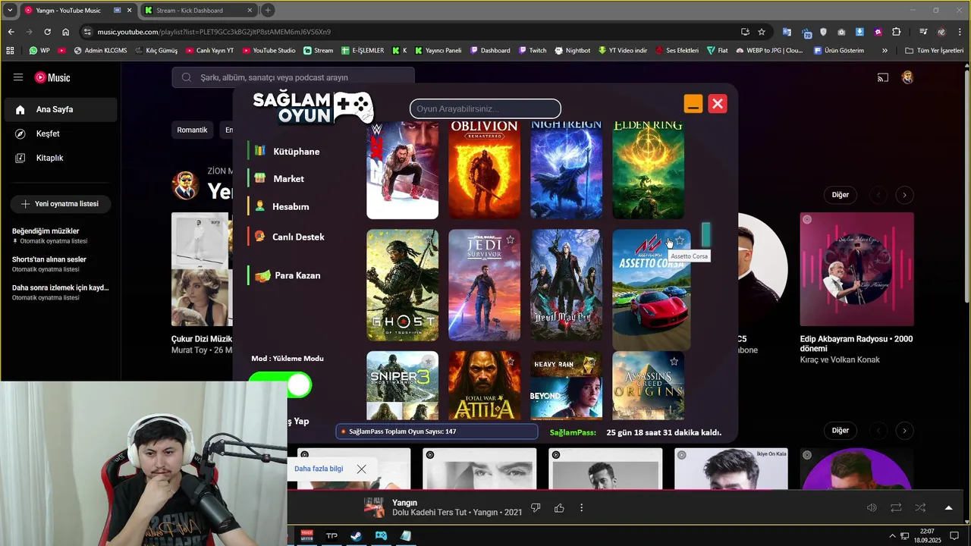Like the playing song Yangın
Screen dimensions: 971x546
[x=559, y=508]
